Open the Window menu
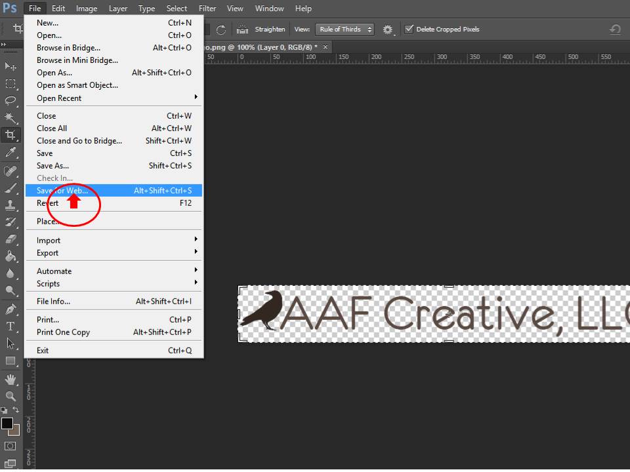The width and height of the screenshot is (630, 472). pyautogui.click(x=269, y=9)
